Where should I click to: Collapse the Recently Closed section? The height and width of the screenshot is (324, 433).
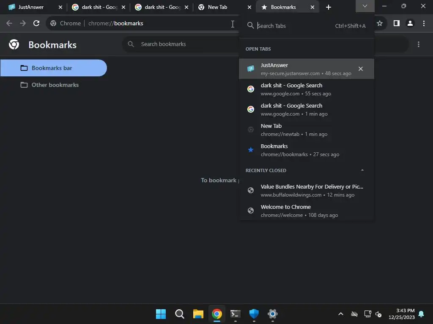[362, 170]
